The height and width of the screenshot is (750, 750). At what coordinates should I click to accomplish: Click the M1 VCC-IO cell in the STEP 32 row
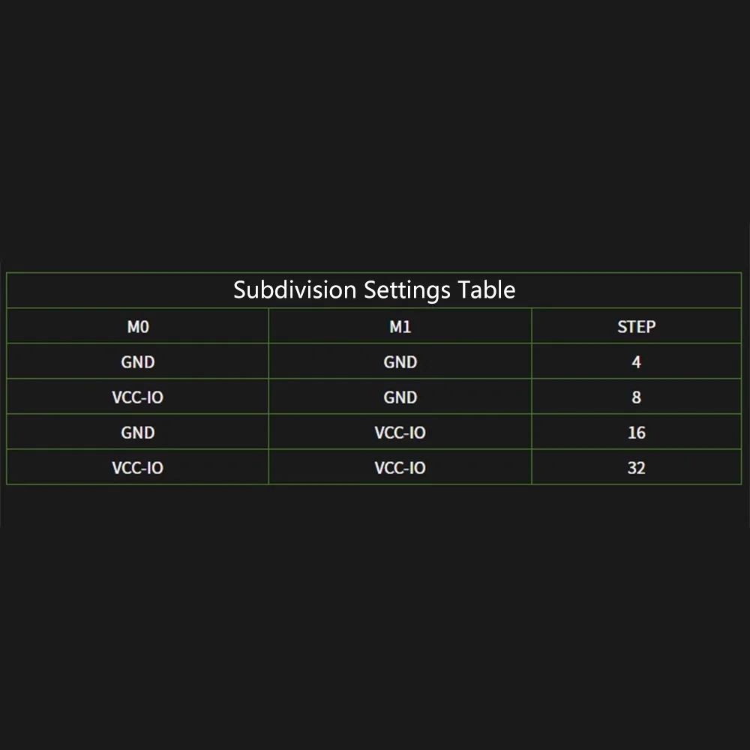400,468
